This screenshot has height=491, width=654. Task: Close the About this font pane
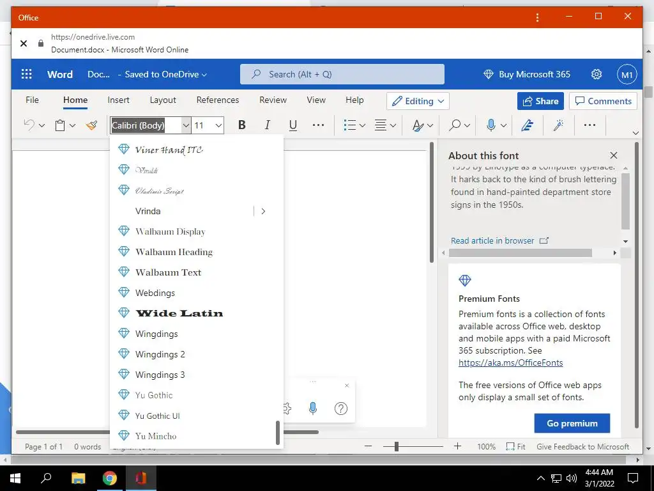[614, 155]
